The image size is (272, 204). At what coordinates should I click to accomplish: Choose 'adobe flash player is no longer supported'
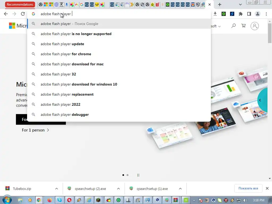[119, 34]
